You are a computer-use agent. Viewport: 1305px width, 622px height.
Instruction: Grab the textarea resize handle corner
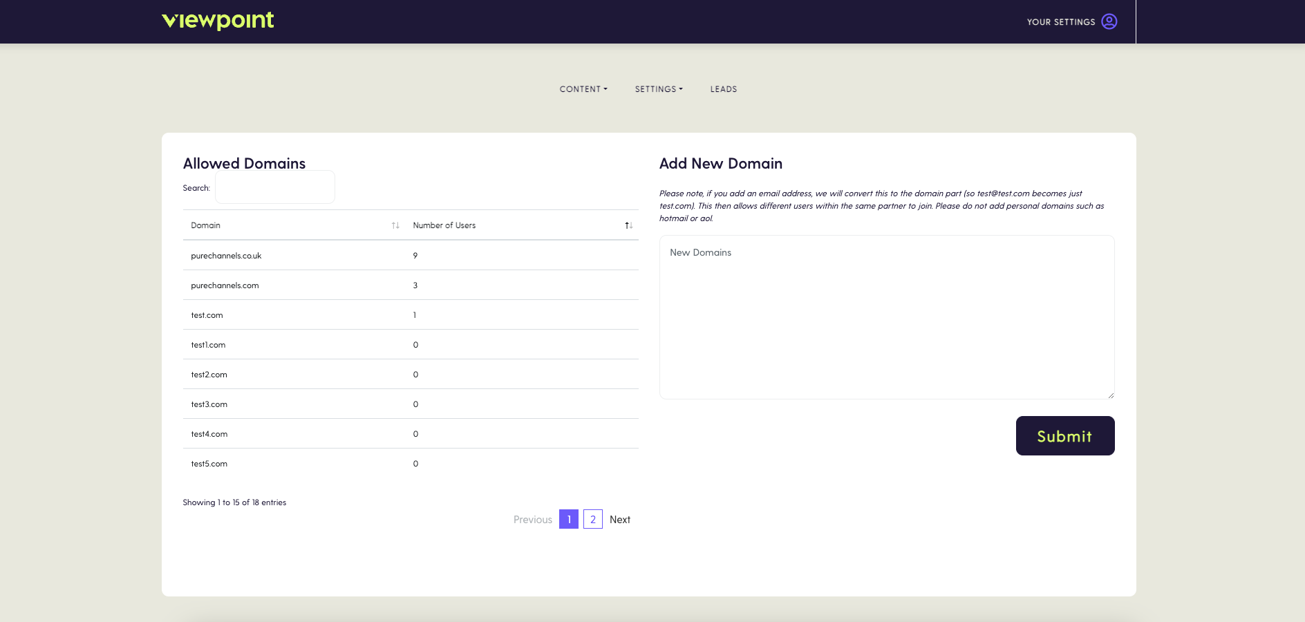point(1110,395)
